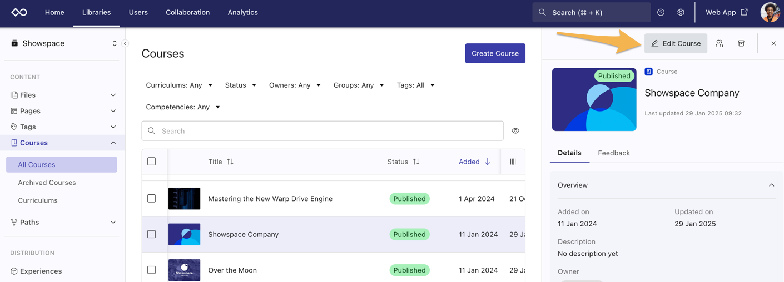
Task: Click the Added column descending arrow
Action: coord(488,162)
